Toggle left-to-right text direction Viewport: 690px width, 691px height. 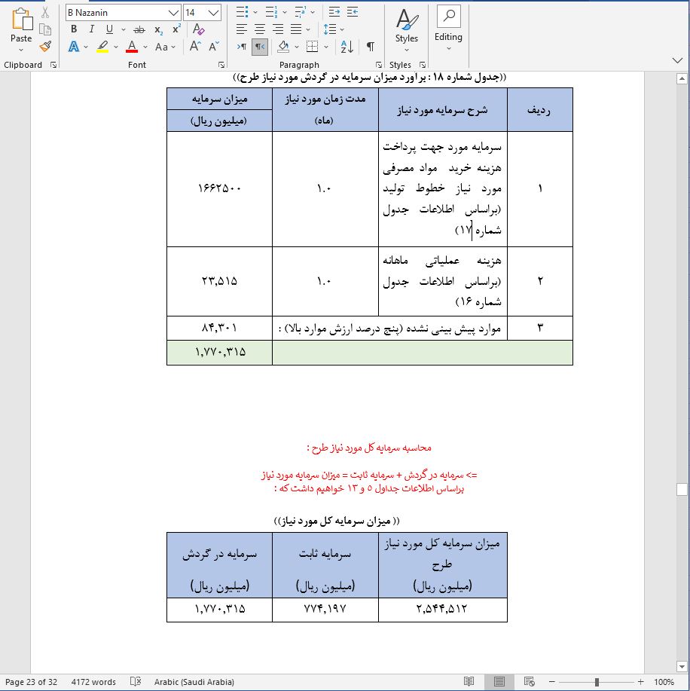click(242, 47)
